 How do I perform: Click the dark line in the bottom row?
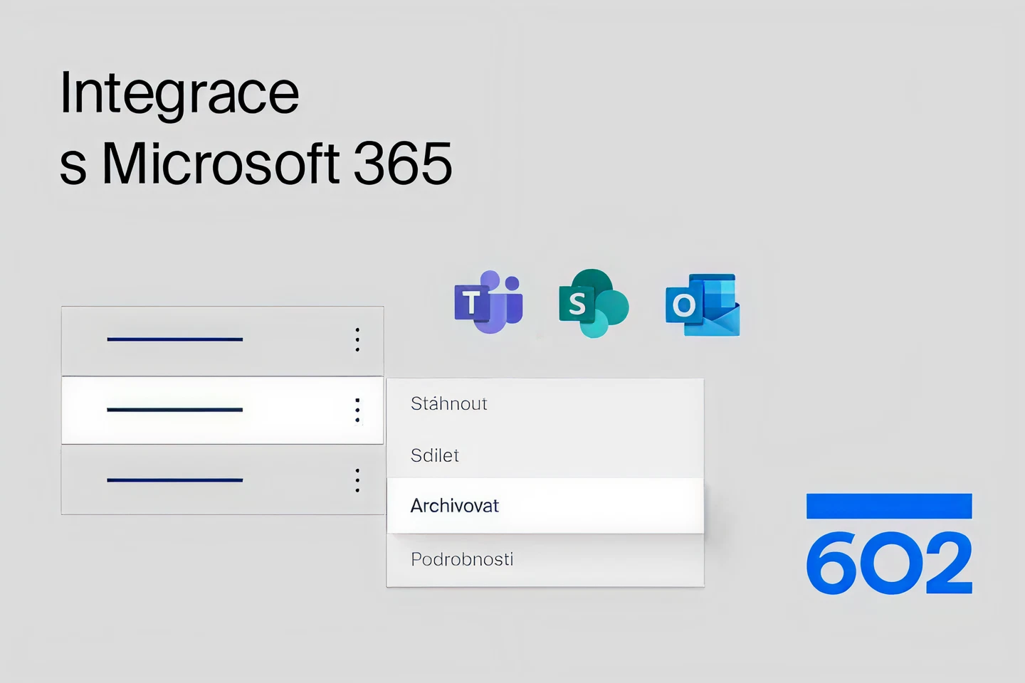pos(174,480)
